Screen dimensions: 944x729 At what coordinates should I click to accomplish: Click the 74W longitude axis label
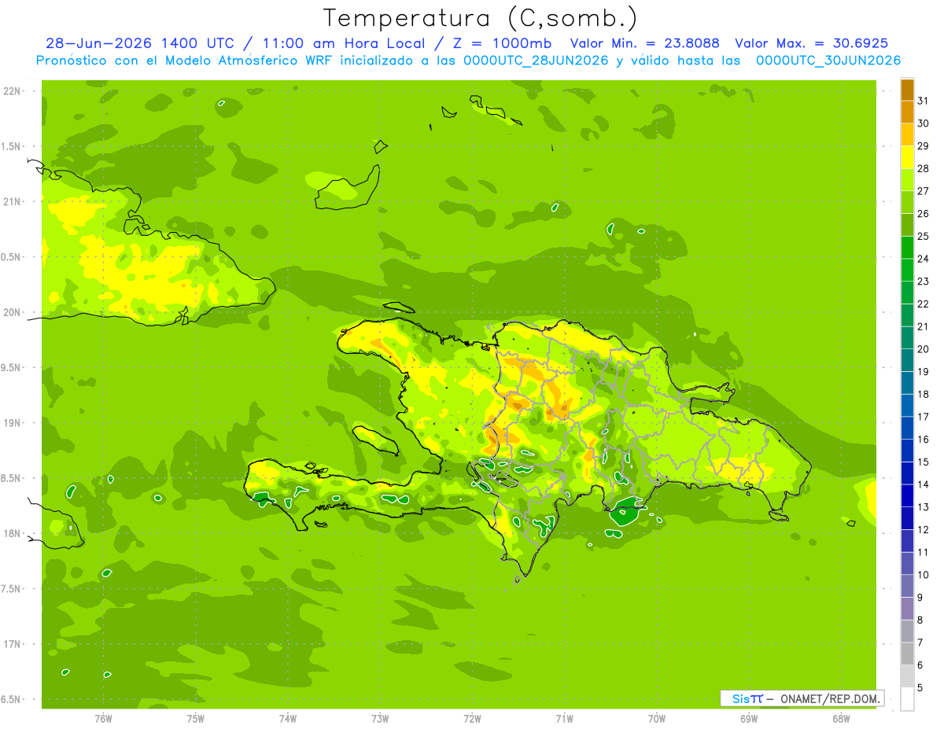point(287,718)
